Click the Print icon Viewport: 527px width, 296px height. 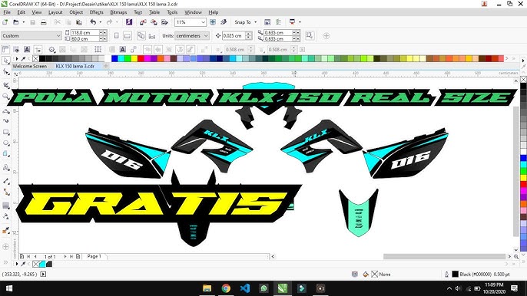(43, 22)
